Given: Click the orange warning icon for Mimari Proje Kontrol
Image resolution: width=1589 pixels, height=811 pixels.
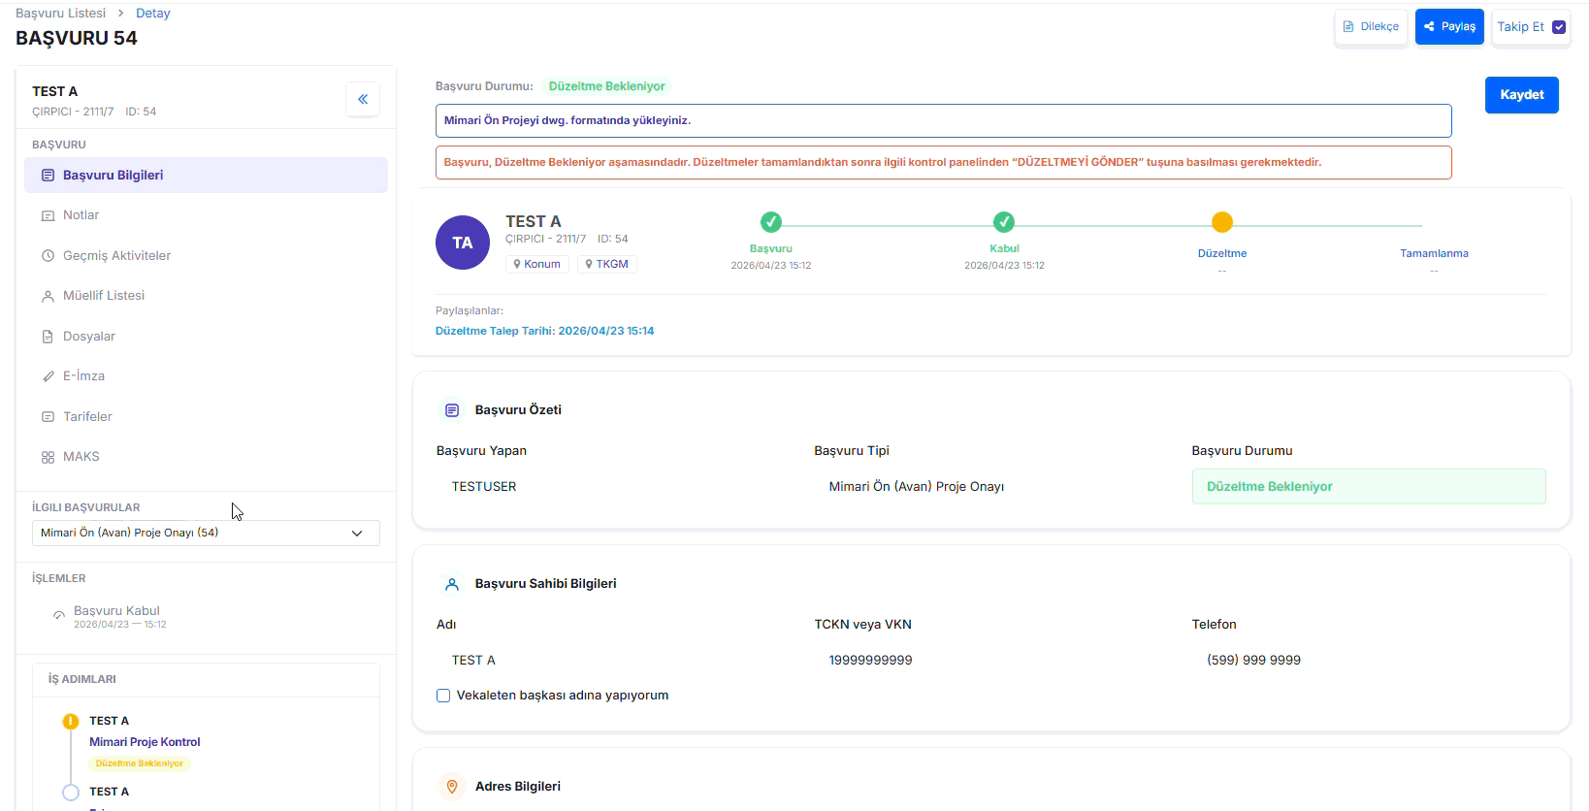Looking at the screenshot, I should pos(71,722).
